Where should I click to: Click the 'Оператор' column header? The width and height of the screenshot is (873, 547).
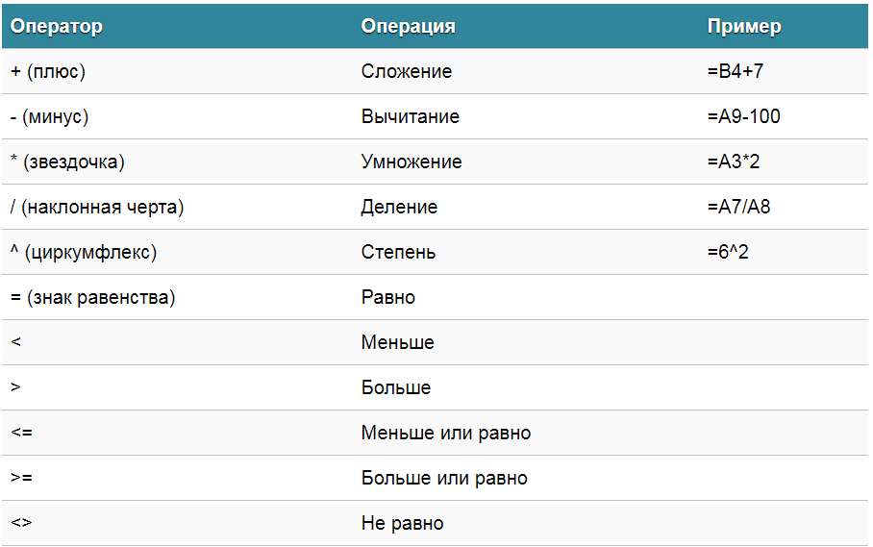point(56,26)
